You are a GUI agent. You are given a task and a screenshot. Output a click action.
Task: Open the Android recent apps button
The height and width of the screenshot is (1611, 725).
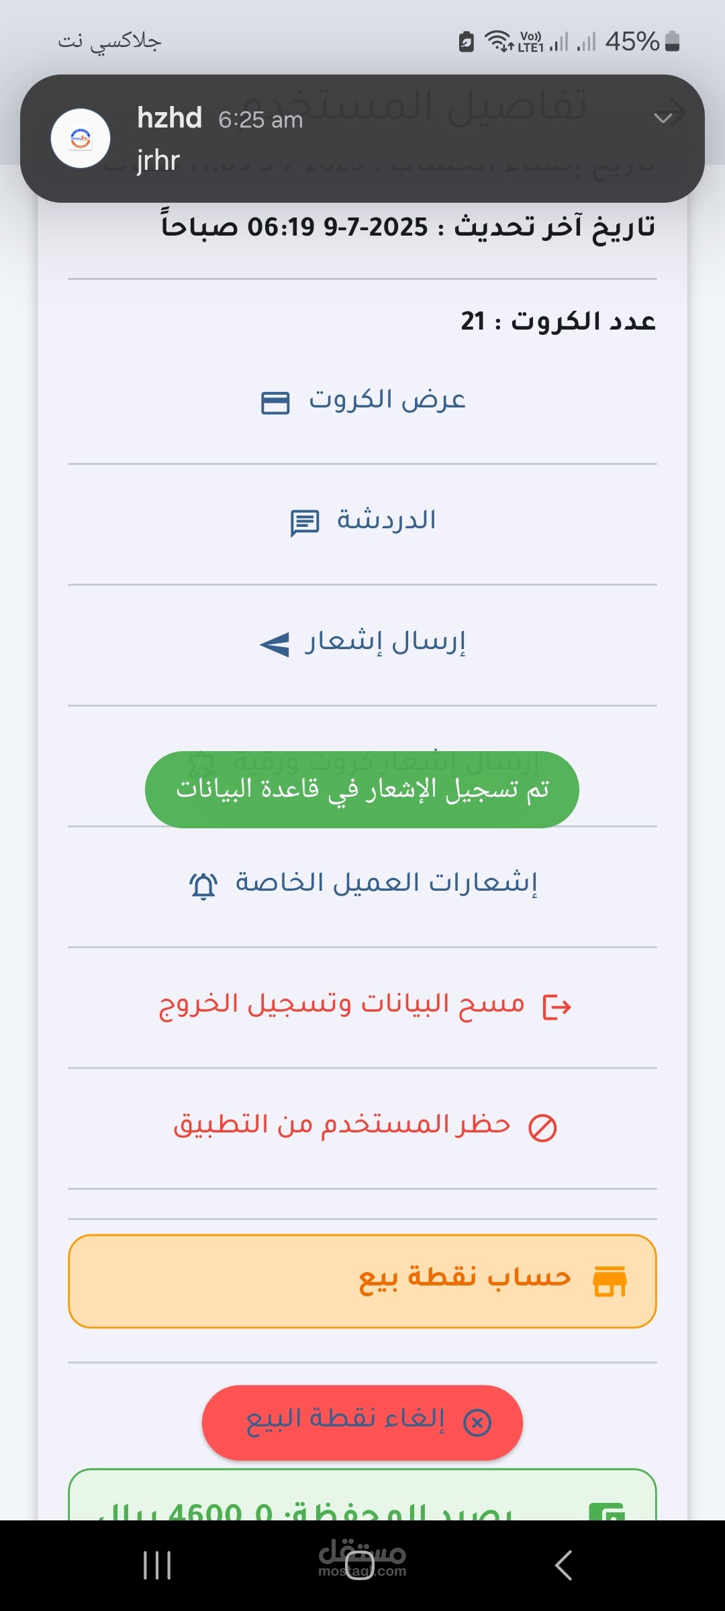(157, 1565)
